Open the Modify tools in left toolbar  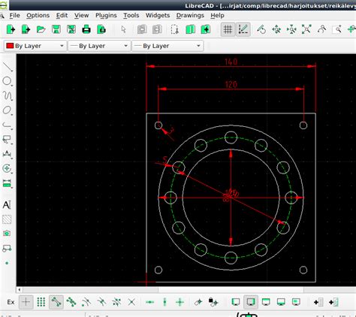click(8, 168)
